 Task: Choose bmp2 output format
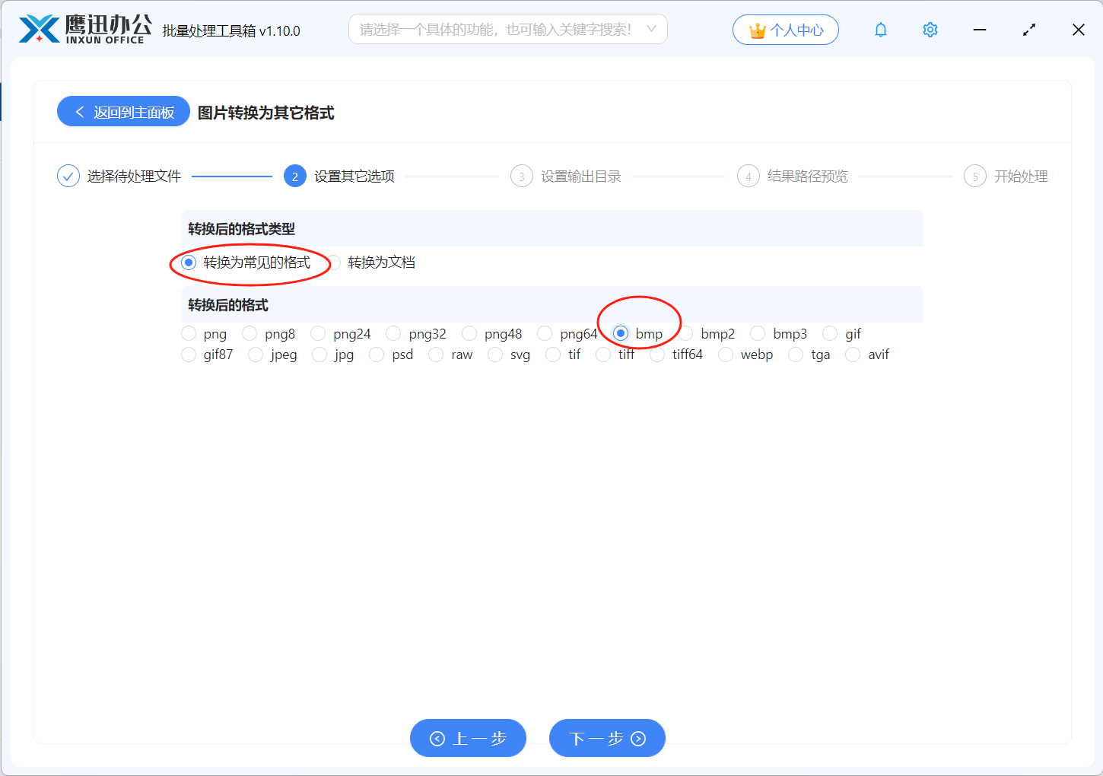685,333
